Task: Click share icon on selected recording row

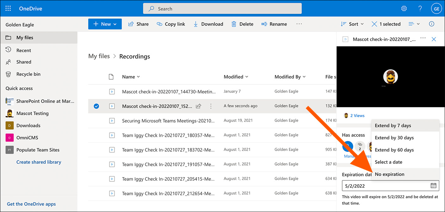Action: coord(198,106)
